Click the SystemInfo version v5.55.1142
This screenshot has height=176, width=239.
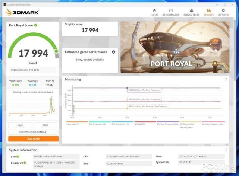[x=201, y=162]
